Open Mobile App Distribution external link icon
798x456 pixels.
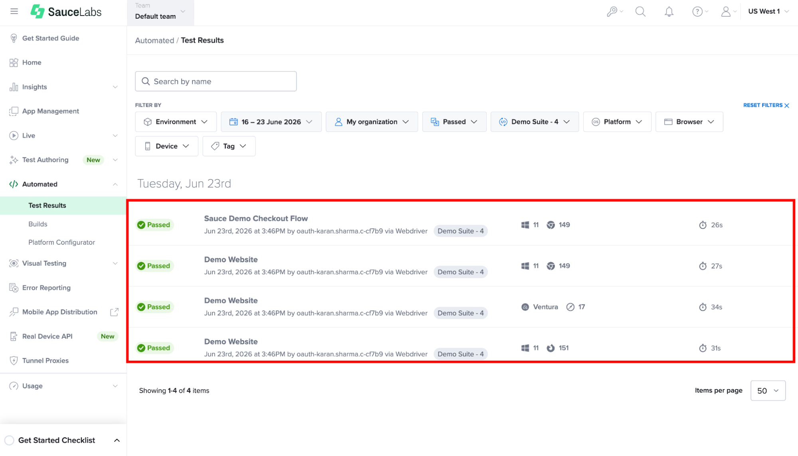114,312
